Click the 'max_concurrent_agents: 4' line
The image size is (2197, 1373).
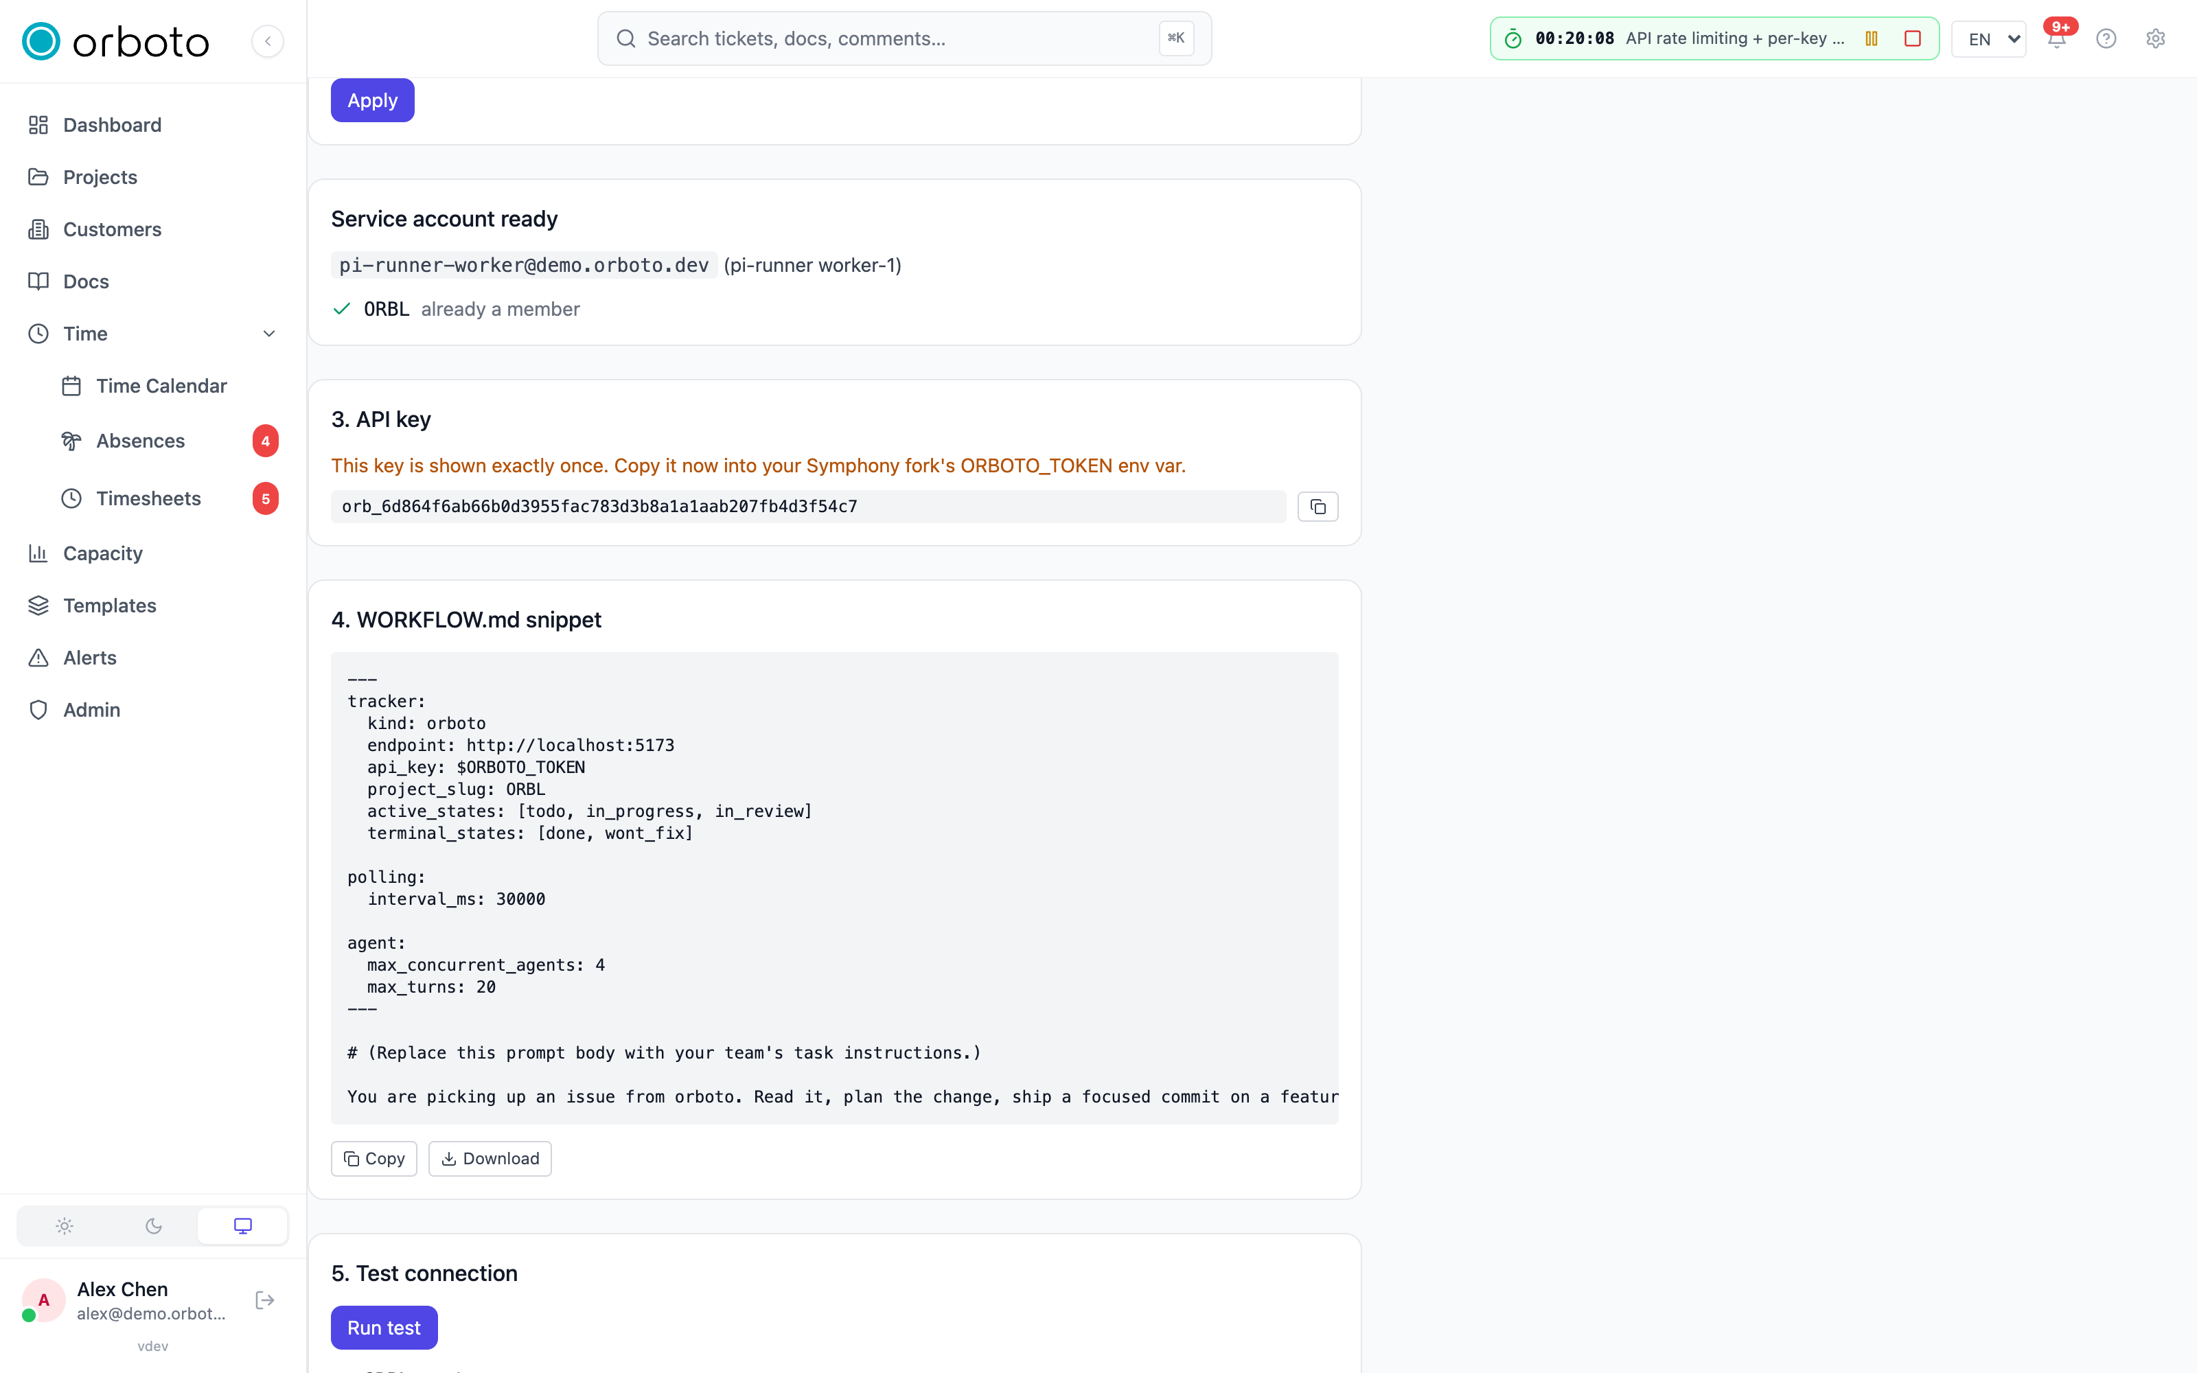click(485, 965)
